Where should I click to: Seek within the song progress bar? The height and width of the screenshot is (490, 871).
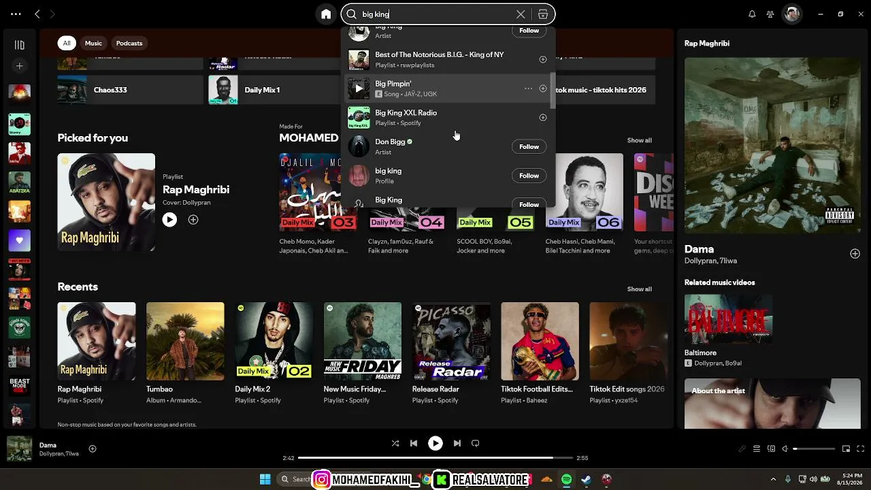[x=435, y=458]
